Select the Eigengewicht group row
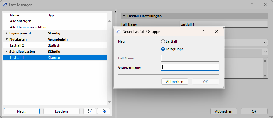Screen dimensions: 273x118 pos(55,33)
